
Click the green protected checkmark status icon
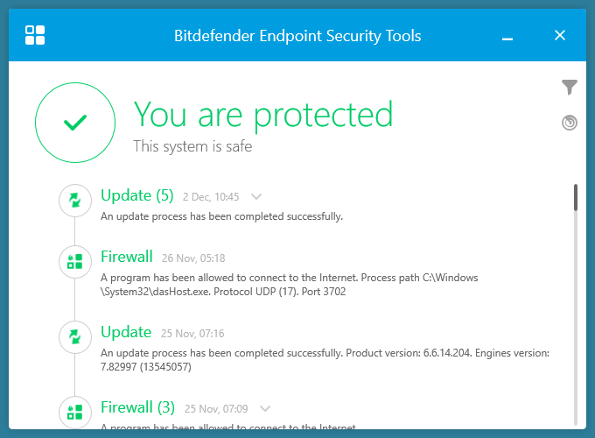(x=75, y=124)
